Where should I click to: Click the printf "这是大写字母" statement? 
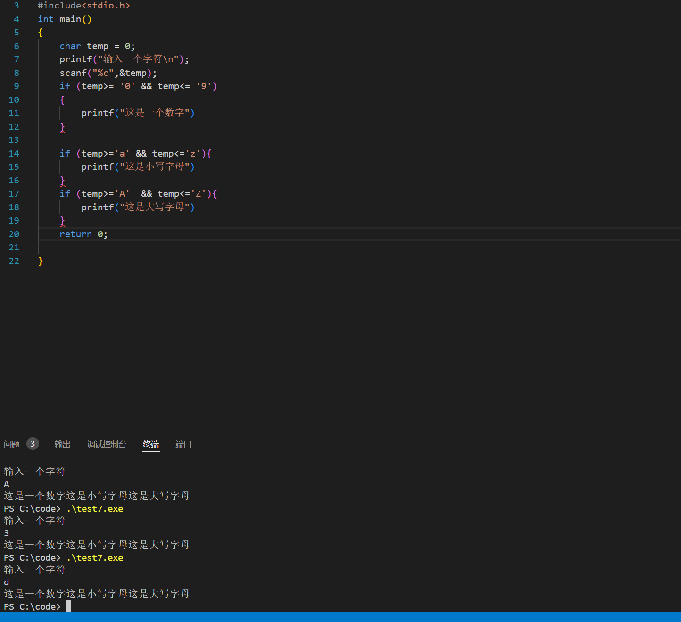137,207
